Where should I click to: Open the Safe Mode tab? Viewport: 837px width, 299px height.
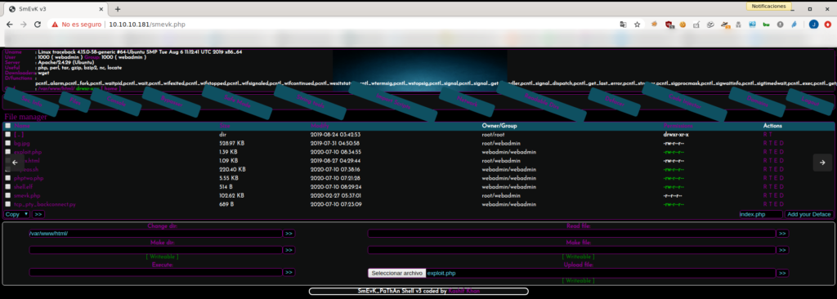(237, 101)
